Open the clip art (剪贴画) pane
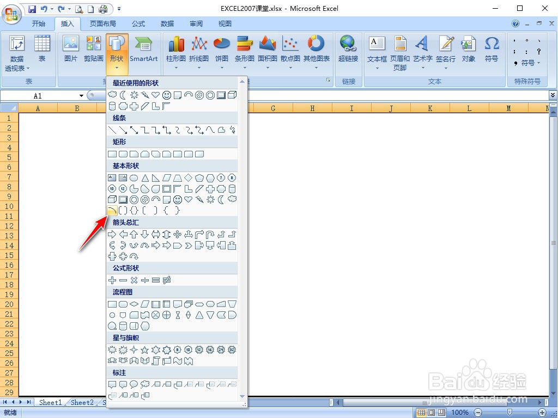Viewport: 558px width, 418px height. point(94,49)
